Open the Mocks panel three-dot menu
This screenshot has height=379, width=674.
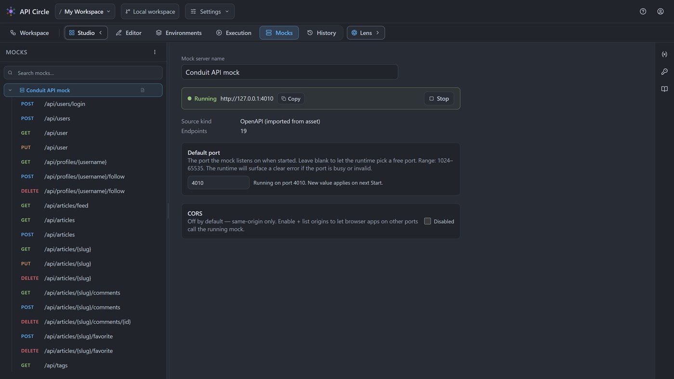click(x=155, y=52)
